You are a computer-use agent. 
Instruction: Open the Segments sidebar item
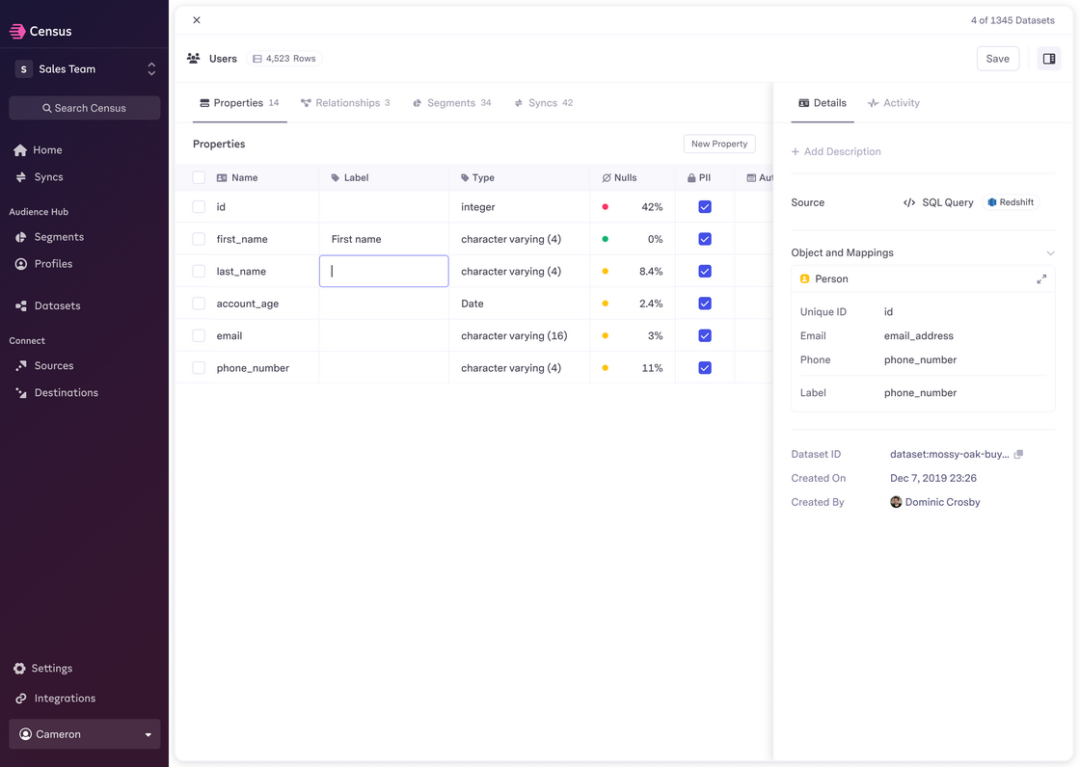pos(59,237)
